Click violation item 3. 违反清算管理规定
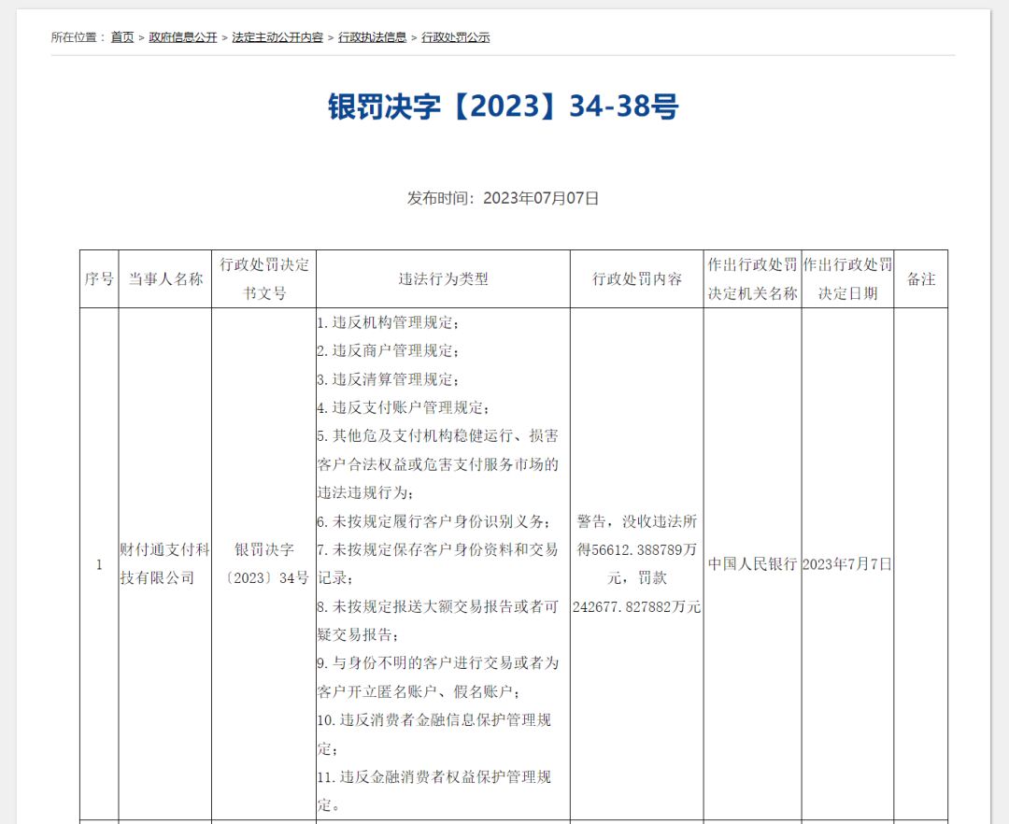 click(388, 379)
